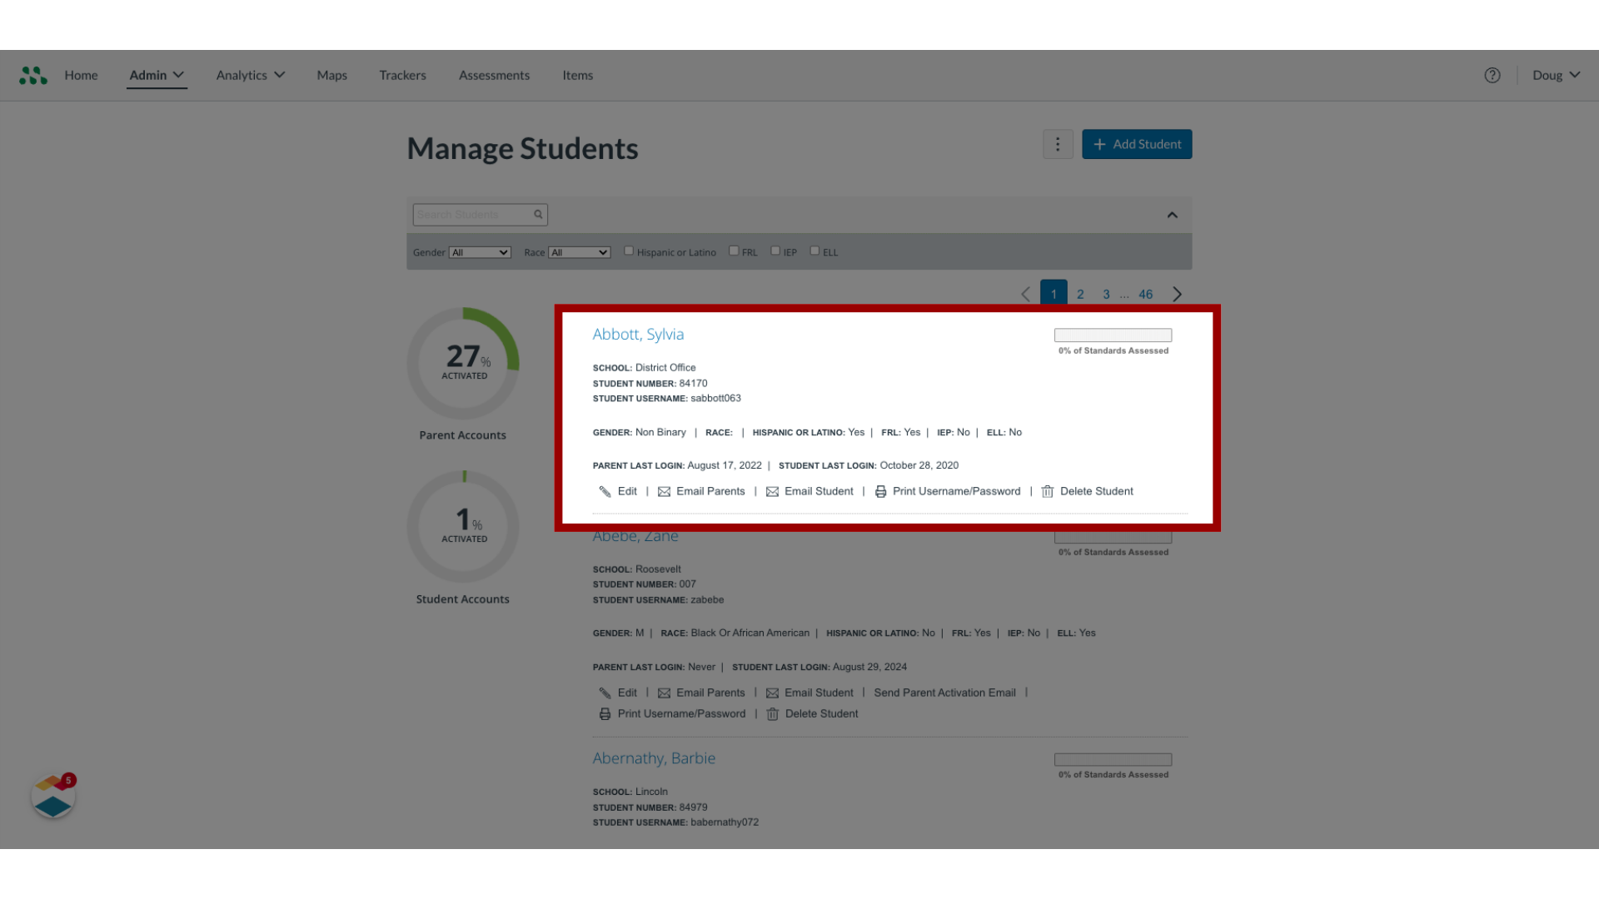Image resolution: width=1599 pixels, height=899 pixels.
Task: Open the Analytics dropdown menu
Action: (251, 75)
